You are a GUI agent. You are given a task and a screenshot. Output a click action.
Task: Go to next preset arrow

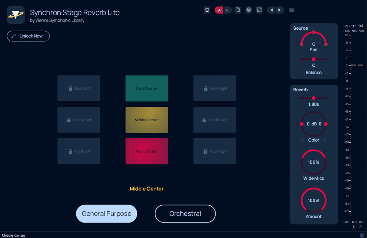coord(280,10)
